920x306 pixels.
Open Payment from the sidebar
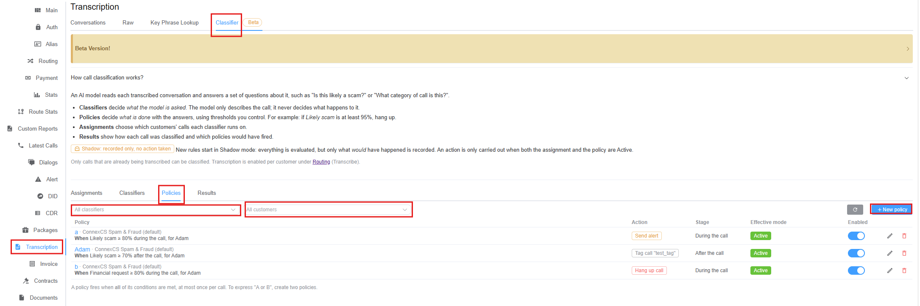tap(41, 78)
